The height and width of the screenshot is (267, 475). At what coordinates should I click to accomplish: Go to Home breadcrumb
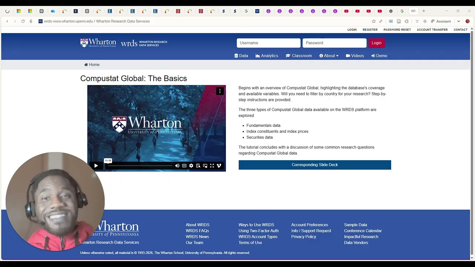pyautogui.click(x=92, y=65)
